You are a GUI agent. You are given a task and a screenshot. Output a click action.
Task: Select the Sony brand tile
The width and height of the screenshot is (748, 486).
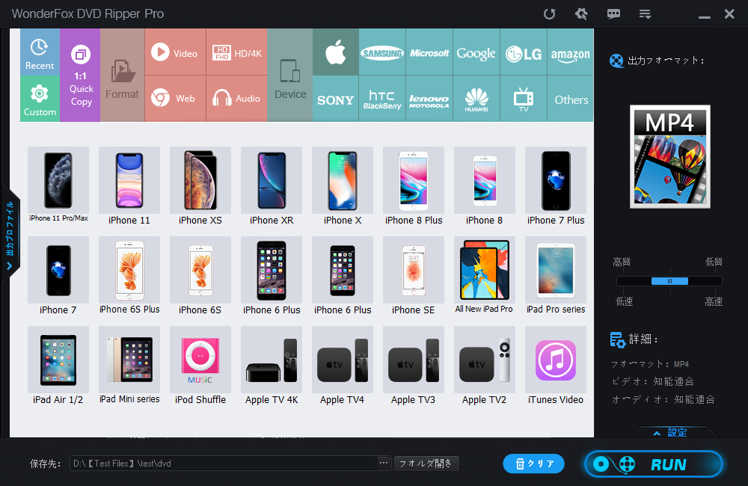[x=336, y=99]
